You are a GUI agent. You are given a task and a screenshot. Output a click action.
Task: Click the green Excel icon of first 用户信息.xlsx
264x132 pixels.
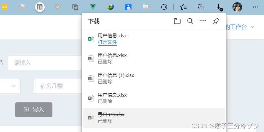91,39
